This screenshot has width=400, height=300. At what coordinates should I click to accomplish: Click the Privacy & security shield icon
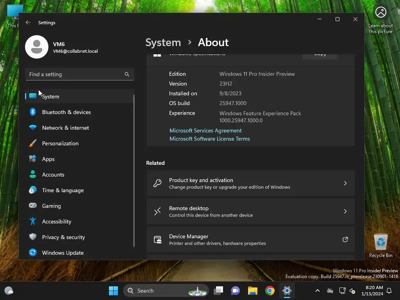tap(33, 237)
